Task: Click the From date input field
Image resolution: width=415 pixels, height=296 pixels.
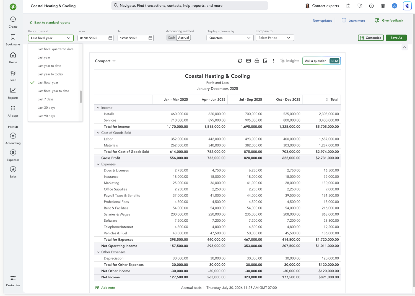Action: (95, 38)
